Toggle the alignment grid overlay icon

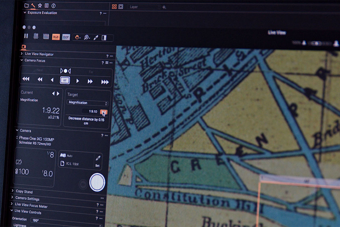pos(36,36)
